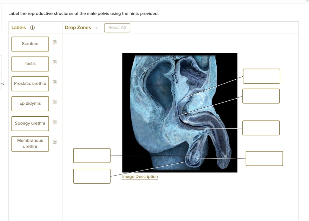Screen dimensions: 309x221
Task: Click the info icon next to Labels heading
Action: click(32, 27)
